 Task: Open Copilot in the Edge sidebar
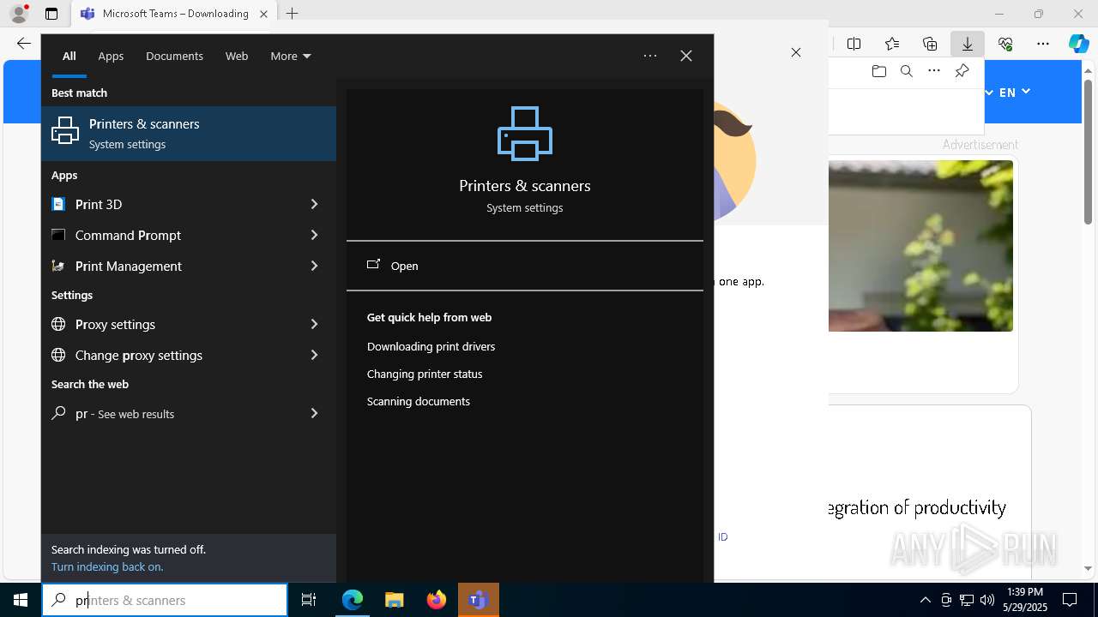pyautogui.click(x=1079, y=44)
